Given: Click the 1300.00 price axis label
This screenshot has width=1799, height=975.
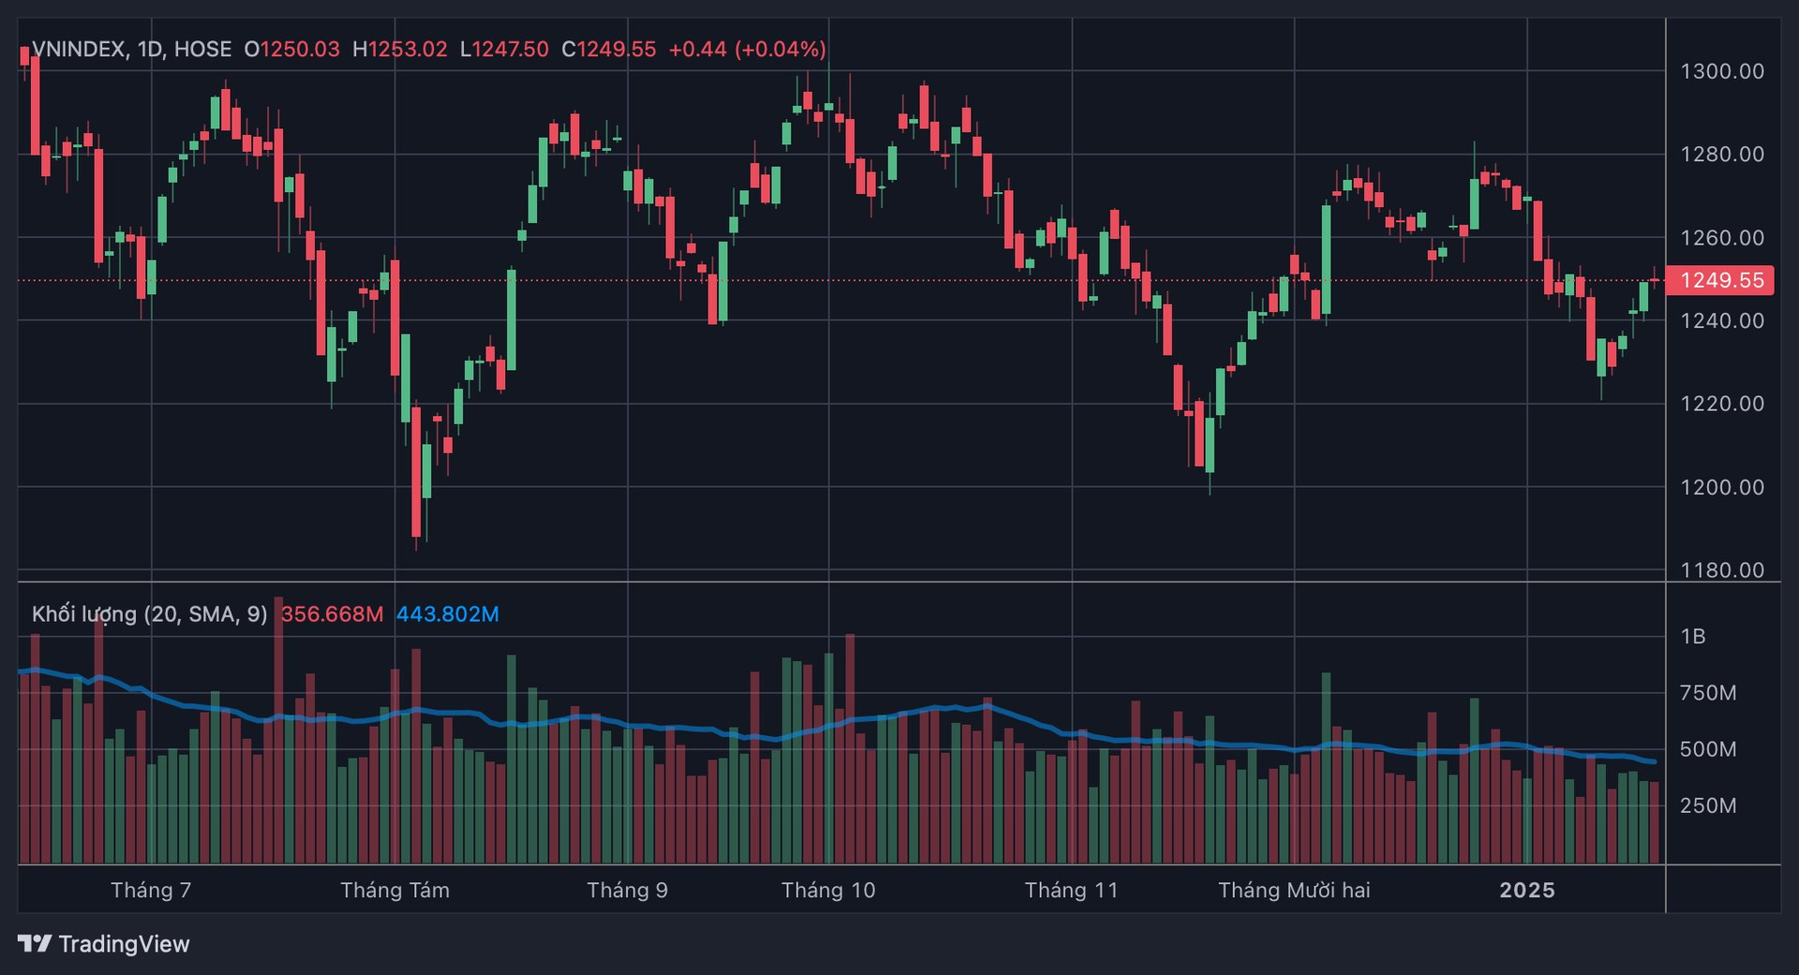Looking at the screenshot, I should pyautogui.click(x=1721, y=71).
